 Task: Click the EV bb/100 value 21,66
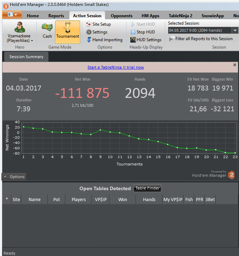198,109
